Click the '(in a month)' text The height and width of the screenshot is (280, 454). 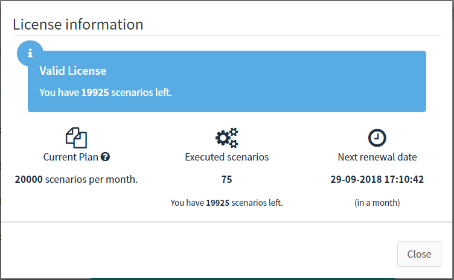point(377,203)
